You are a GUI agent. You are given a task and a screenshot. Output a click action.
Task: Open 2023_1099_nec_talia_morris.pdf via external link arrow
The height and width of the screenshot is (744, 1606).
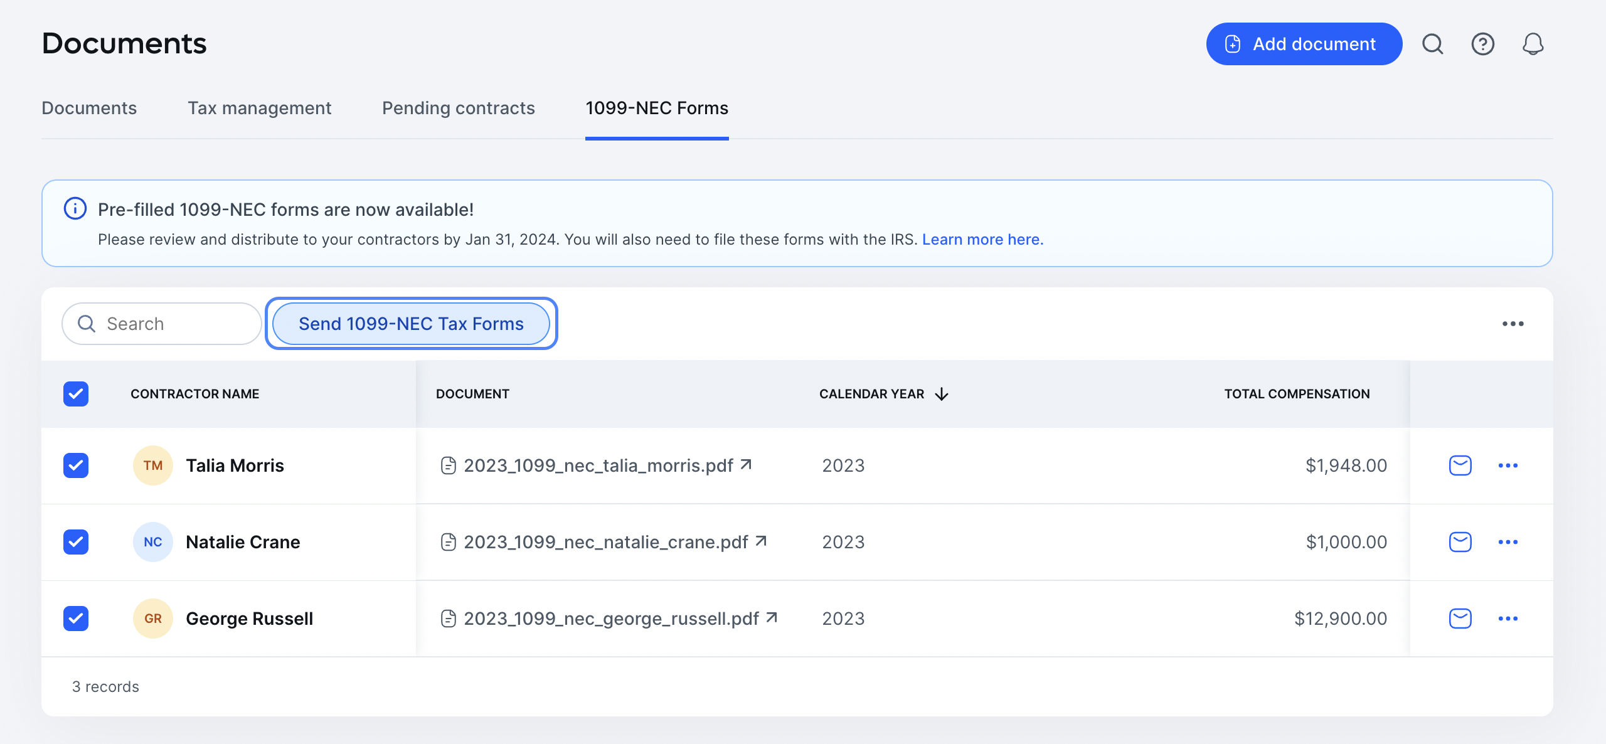point(746,465)
